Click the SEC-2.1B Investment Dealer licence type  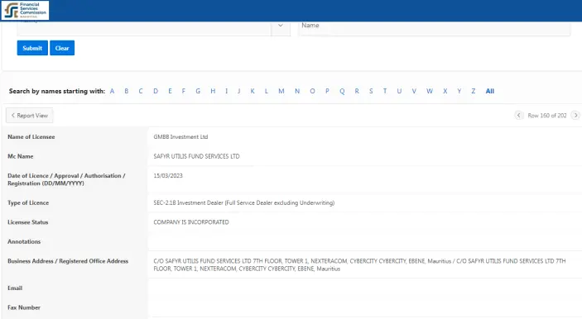pos(244,202)
